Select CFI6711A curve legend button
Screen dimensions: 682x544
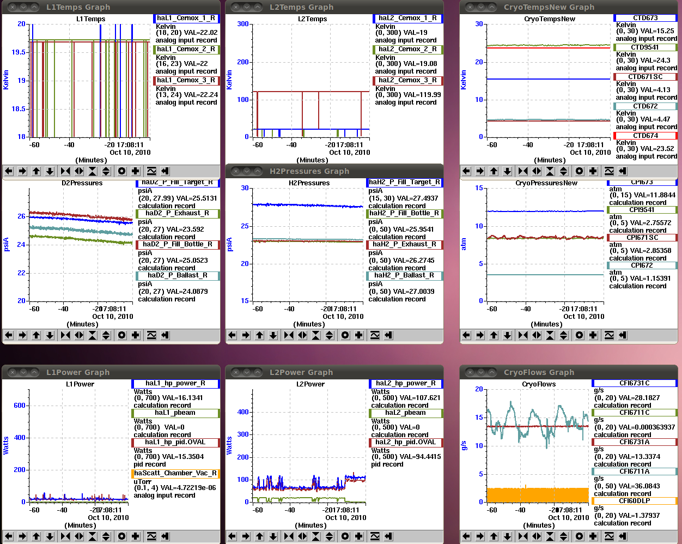635,472
